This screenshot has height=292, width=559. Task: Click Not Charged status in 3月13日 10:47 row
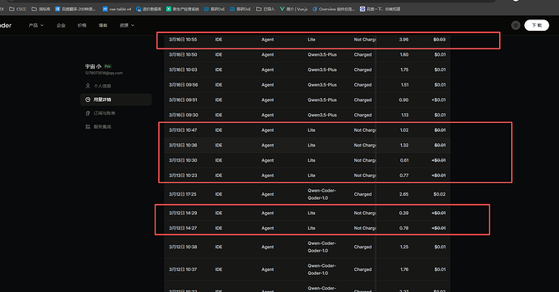[x=365, y=130]
